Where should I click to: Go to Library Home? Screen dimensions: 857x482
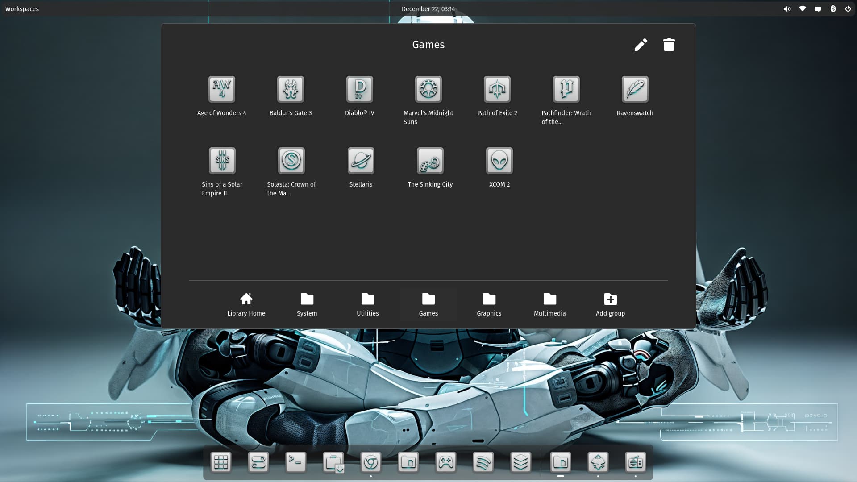(246, 305)
